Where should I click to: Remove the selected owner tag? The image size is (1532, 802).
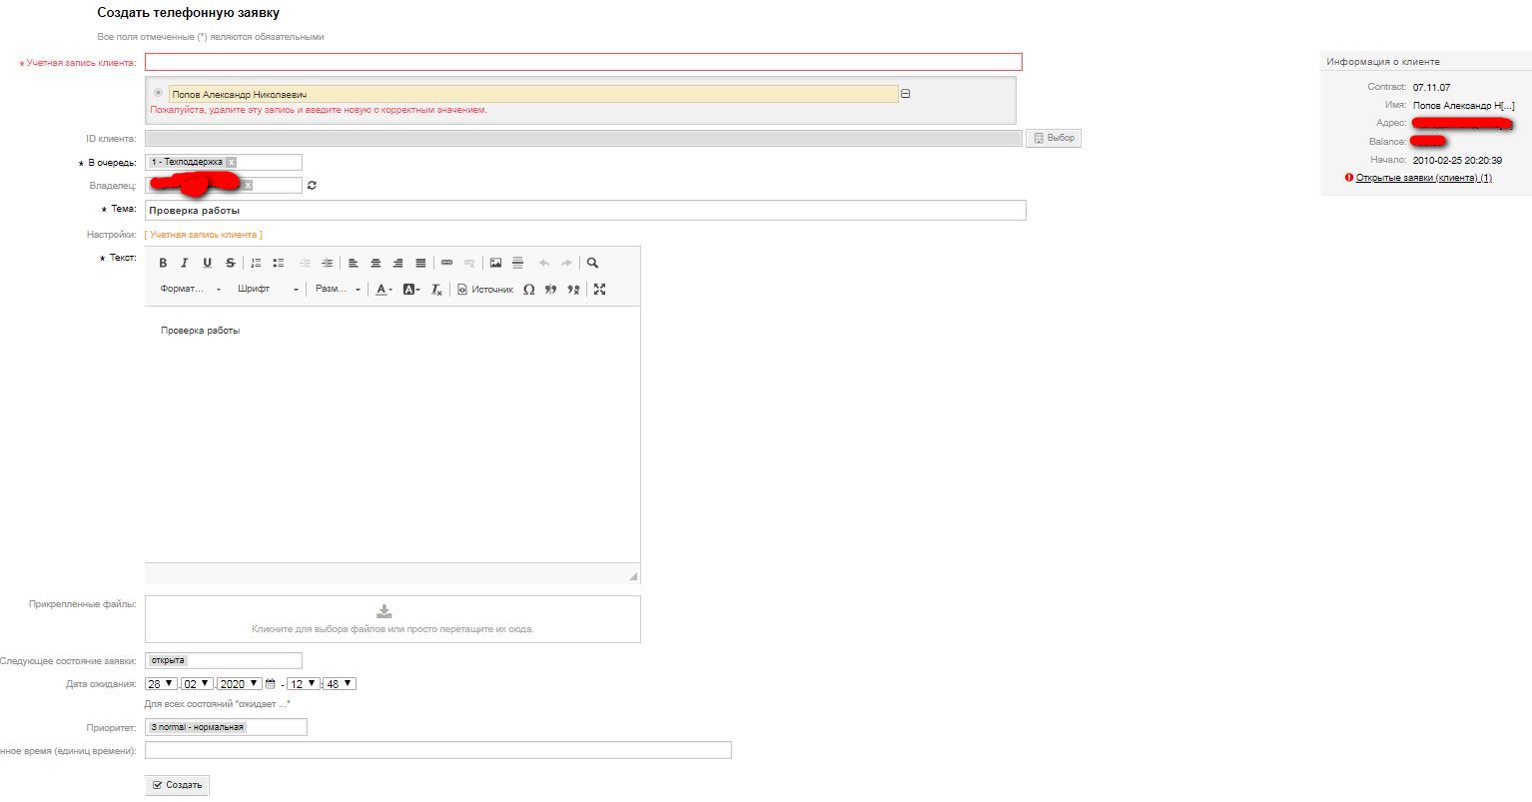[248, 185]
